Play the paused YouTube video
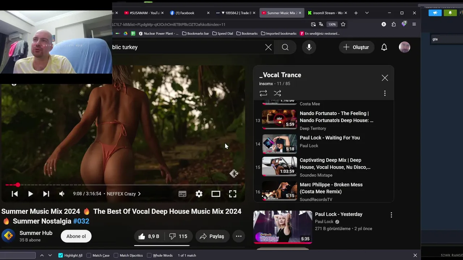Screen dimensions: 463x260 point(30,194)
